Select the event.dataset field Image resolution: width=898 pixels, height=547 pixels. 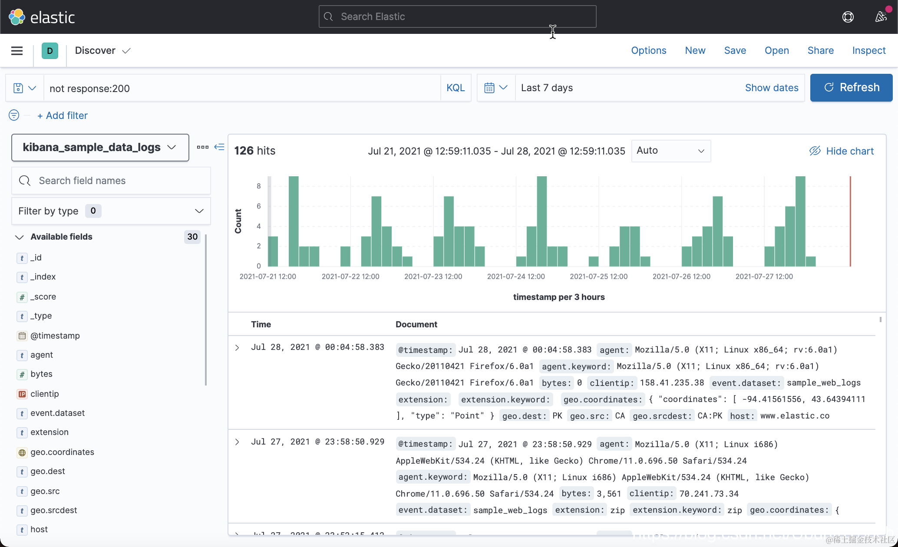pos(58,413)
